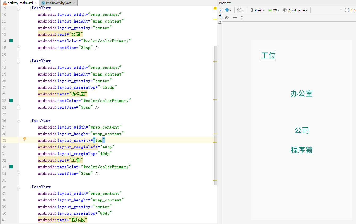
Task: Click the textSize "30sp" value on line 24
Action: tap(86, 107)
